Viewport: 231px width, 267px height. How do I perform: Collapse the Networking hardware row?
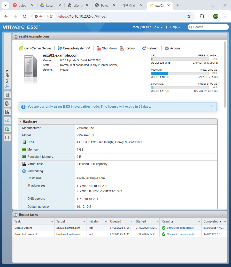[20, 171]
